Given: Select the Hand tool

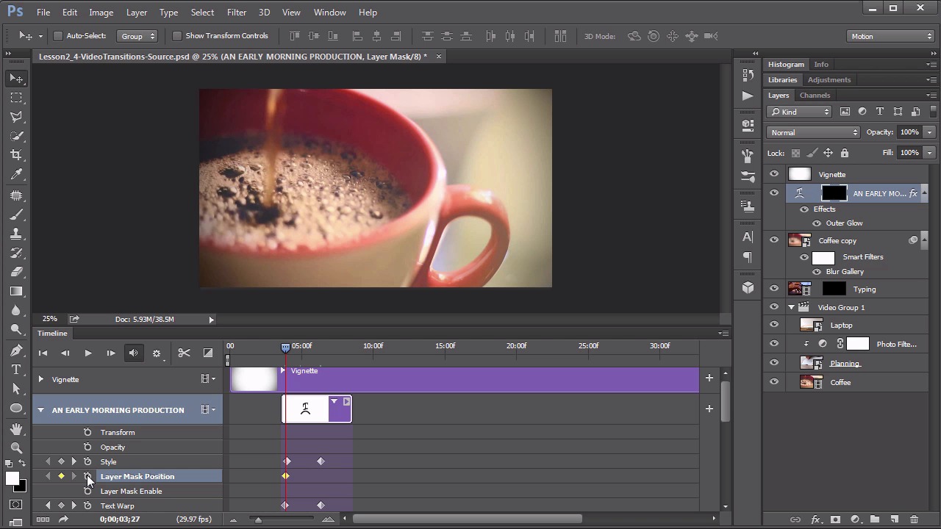Looking at the screenshot, I should click(x=16, y=428).
